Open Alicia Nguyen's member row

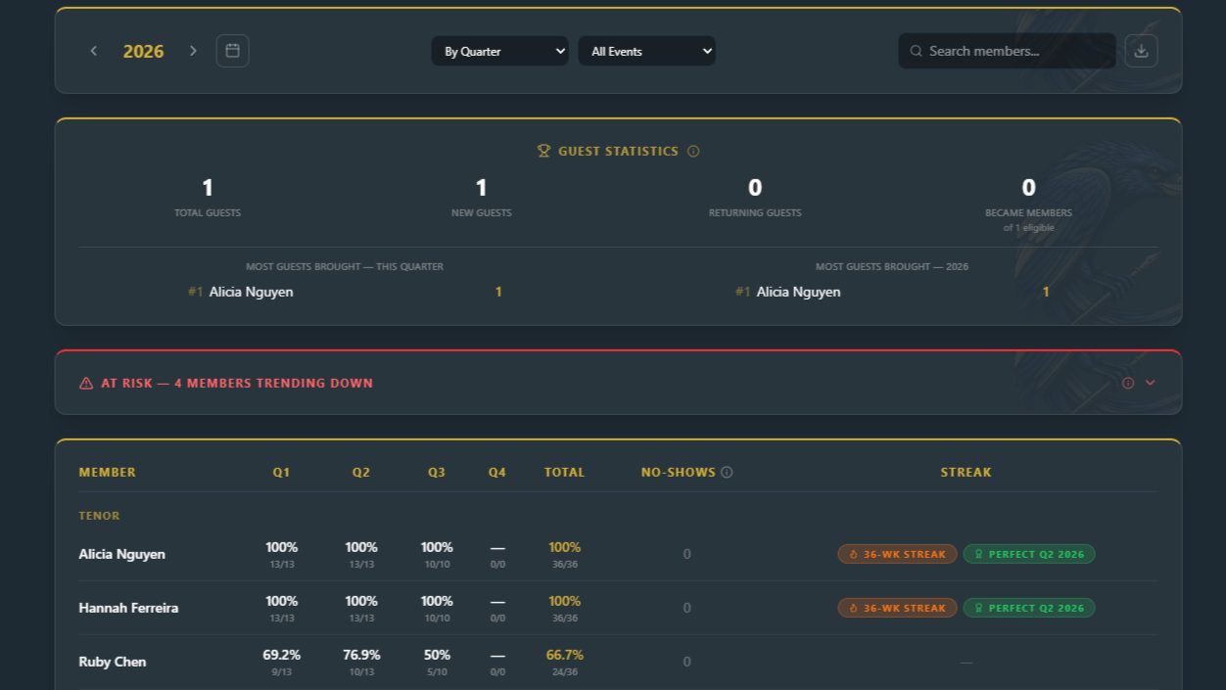coord(618,554)
